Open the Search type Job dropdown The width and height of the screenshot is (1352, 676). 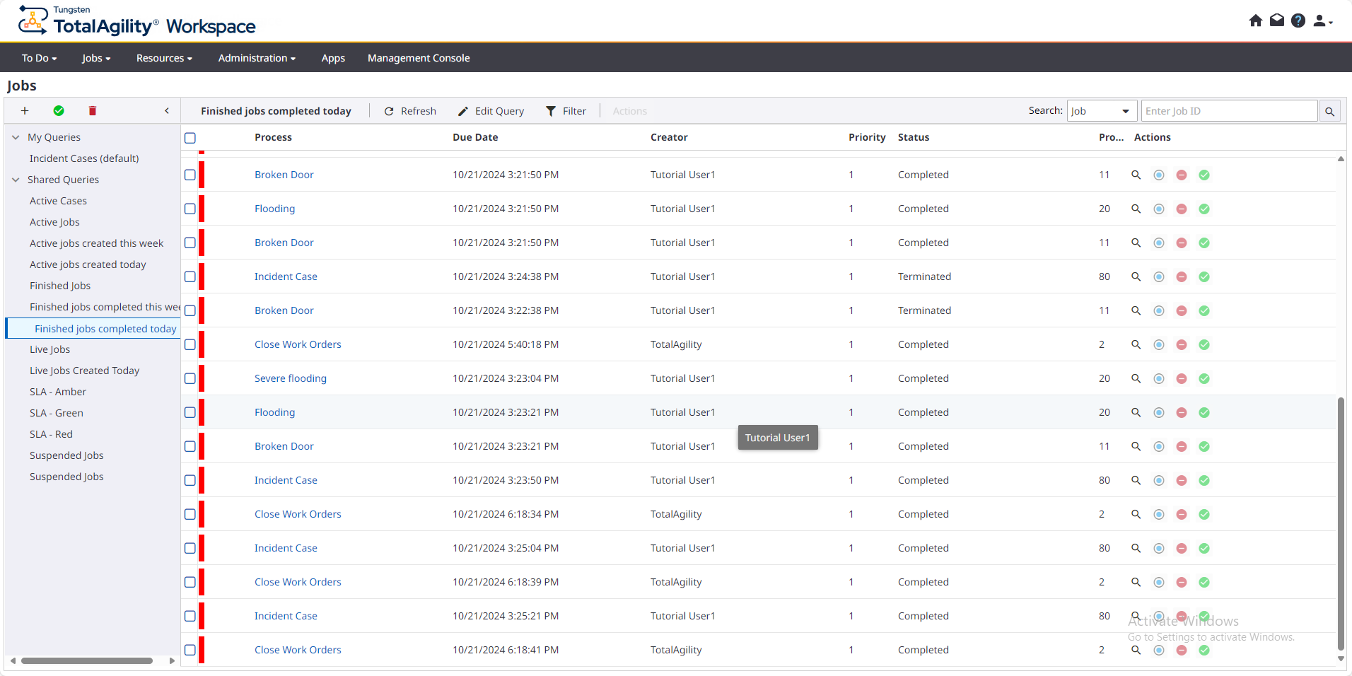1101,111
